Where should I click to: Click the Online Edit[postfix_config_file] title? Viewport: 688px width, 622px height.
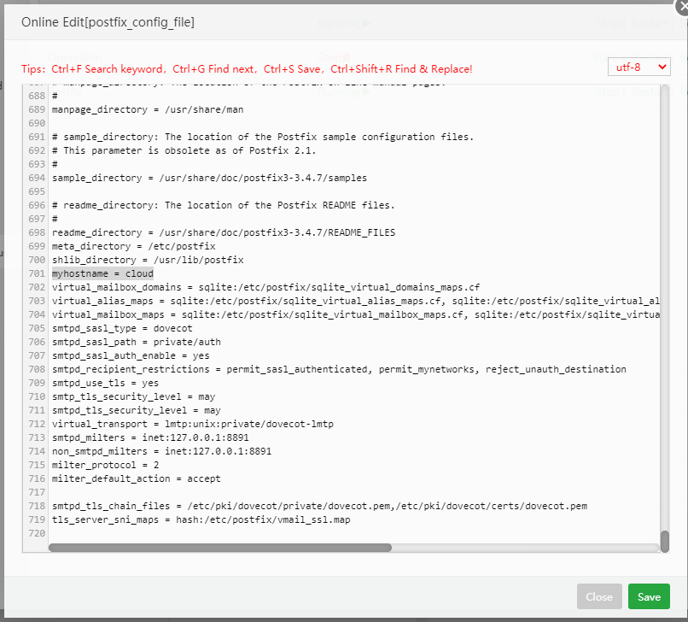point(108,22)
